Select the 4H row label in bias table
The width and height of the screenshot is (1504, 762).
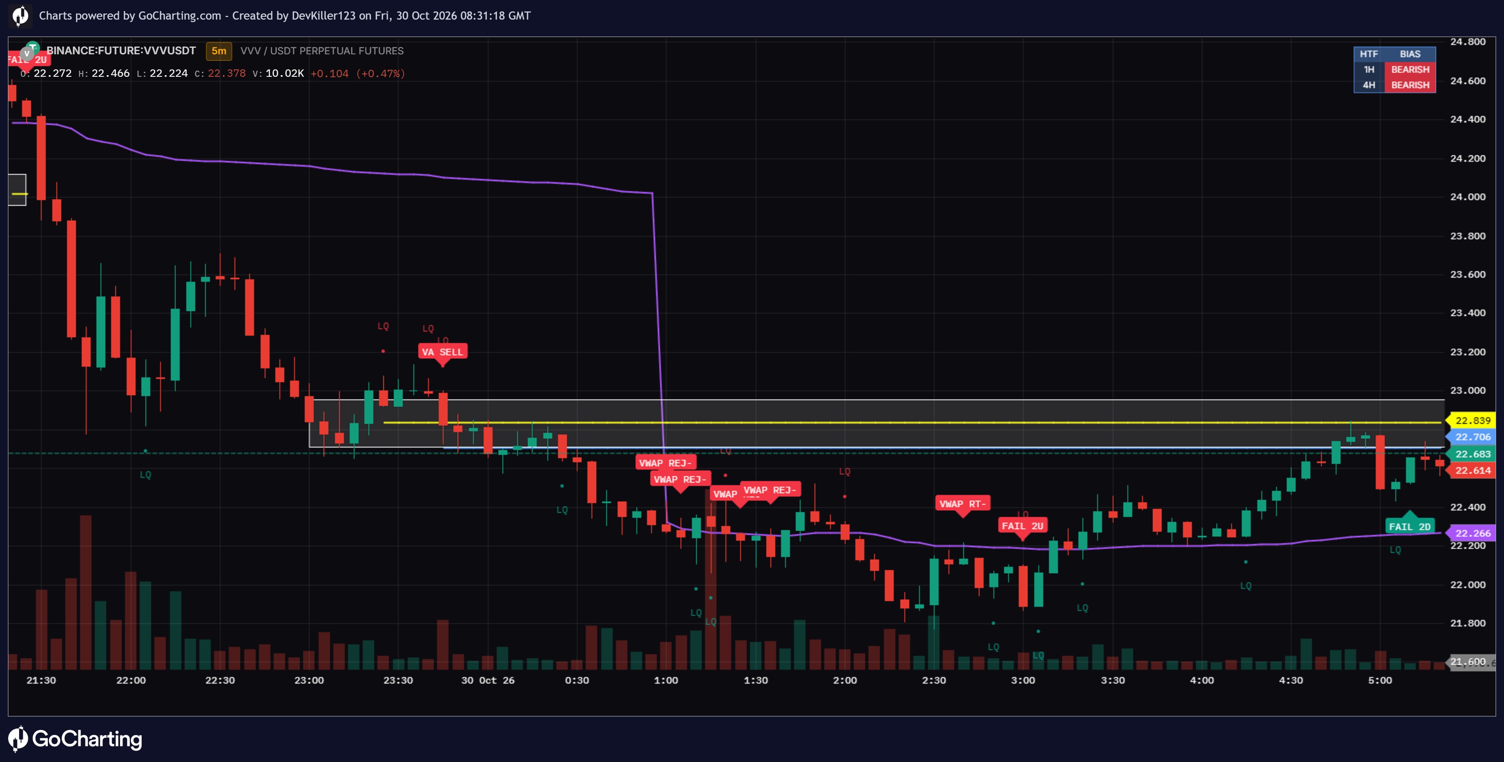(x=1368, y=85)
